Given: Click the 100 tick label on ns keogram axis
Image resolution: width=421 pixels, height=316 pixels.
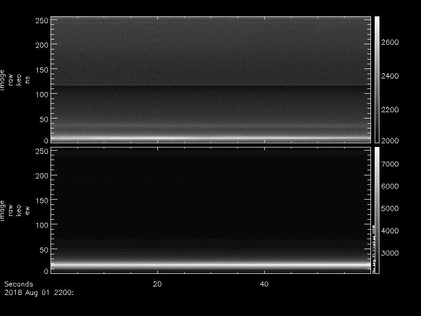Looking at the screenshot, I should 42,95.
